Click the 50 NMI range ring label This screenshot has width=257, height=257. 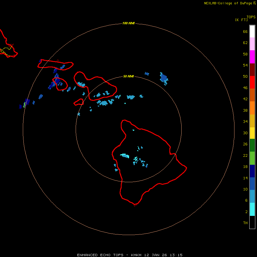[128, 76]
